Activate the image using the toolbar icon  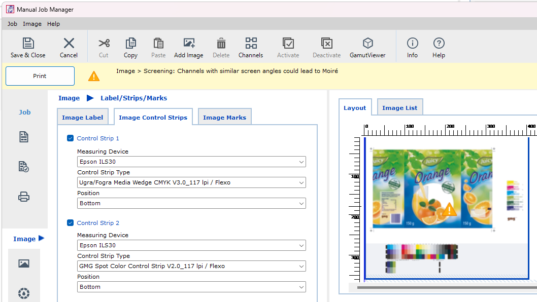tap(288, 47)
